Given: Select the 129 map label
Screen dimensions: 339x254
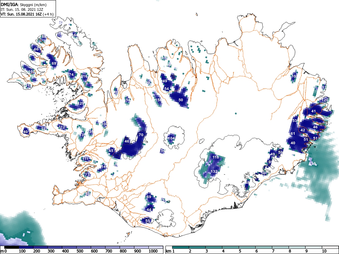Looking at the screenshot, I should point(81,103).
